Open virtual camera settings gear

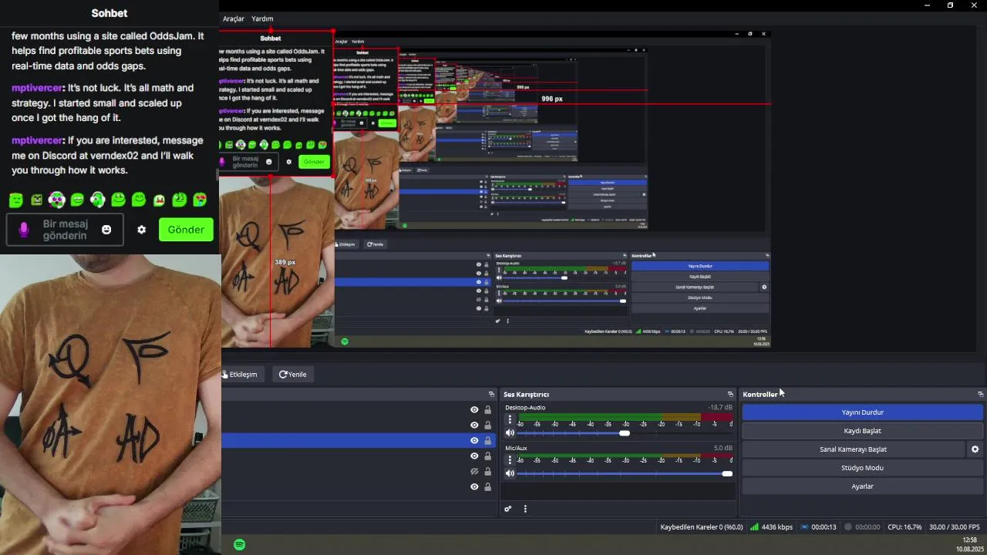(x=975, y=449)
